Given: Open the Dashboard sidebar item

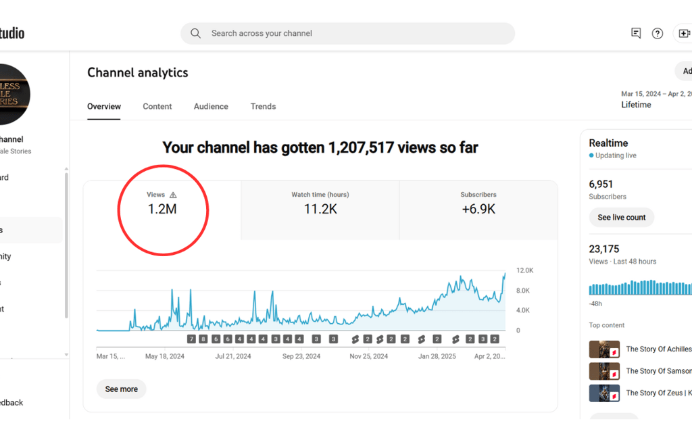Looking at the screenshot, I should coord(5,178).
